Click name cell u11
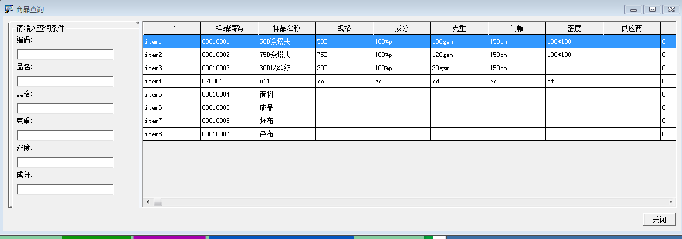This screenshot has height=239, width=682. 286,81
